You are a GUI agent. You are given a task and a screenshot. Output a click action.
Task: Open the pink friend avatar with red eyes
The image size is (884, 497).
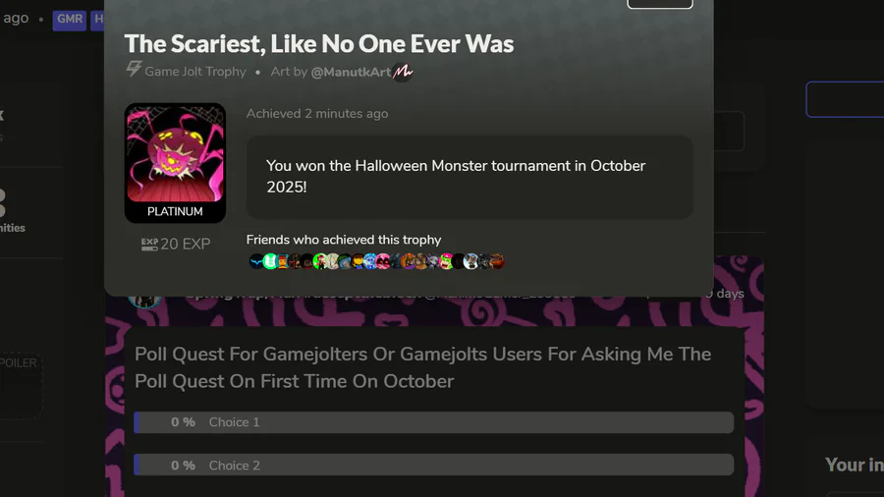coord(383,261)
